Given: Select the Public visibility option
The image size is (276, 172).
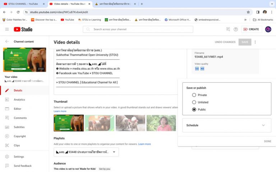Looking at the screenshot, I should point(194,110).
